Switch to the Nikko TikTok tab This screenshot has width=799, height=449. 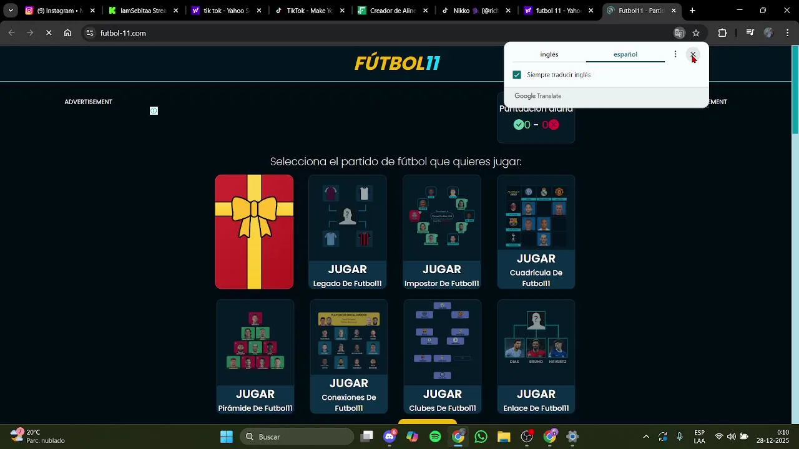476,11
